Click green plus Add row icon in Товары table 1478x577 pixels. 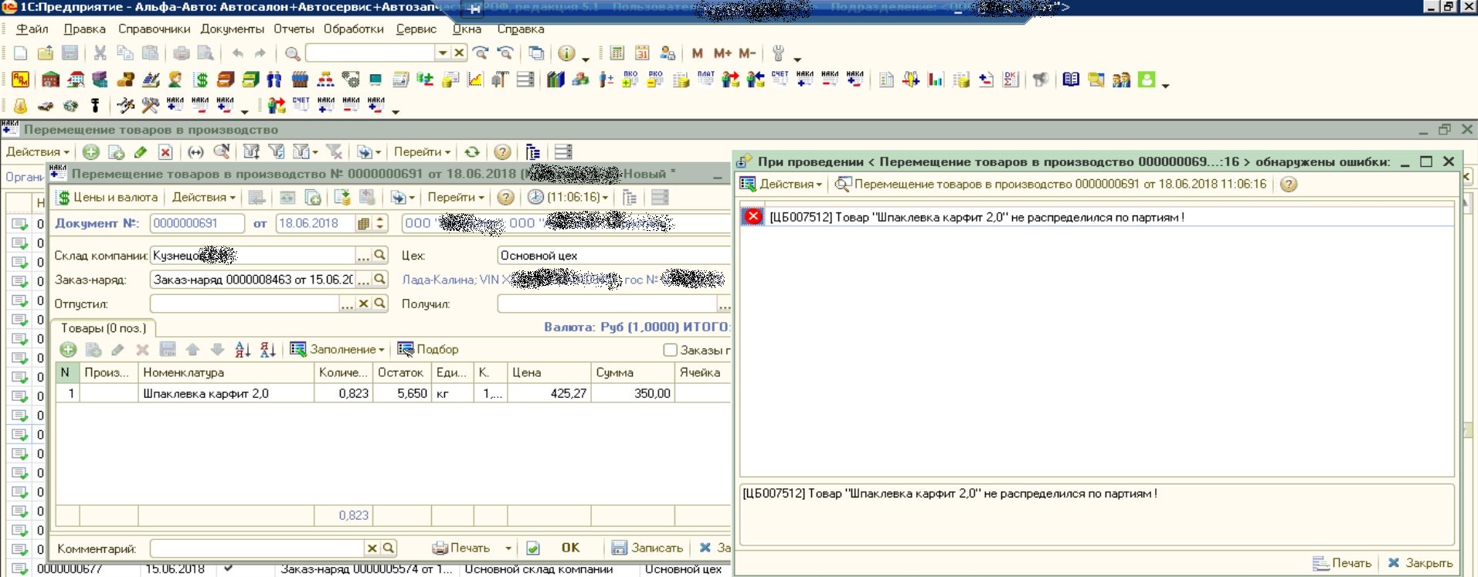point(68,350)
